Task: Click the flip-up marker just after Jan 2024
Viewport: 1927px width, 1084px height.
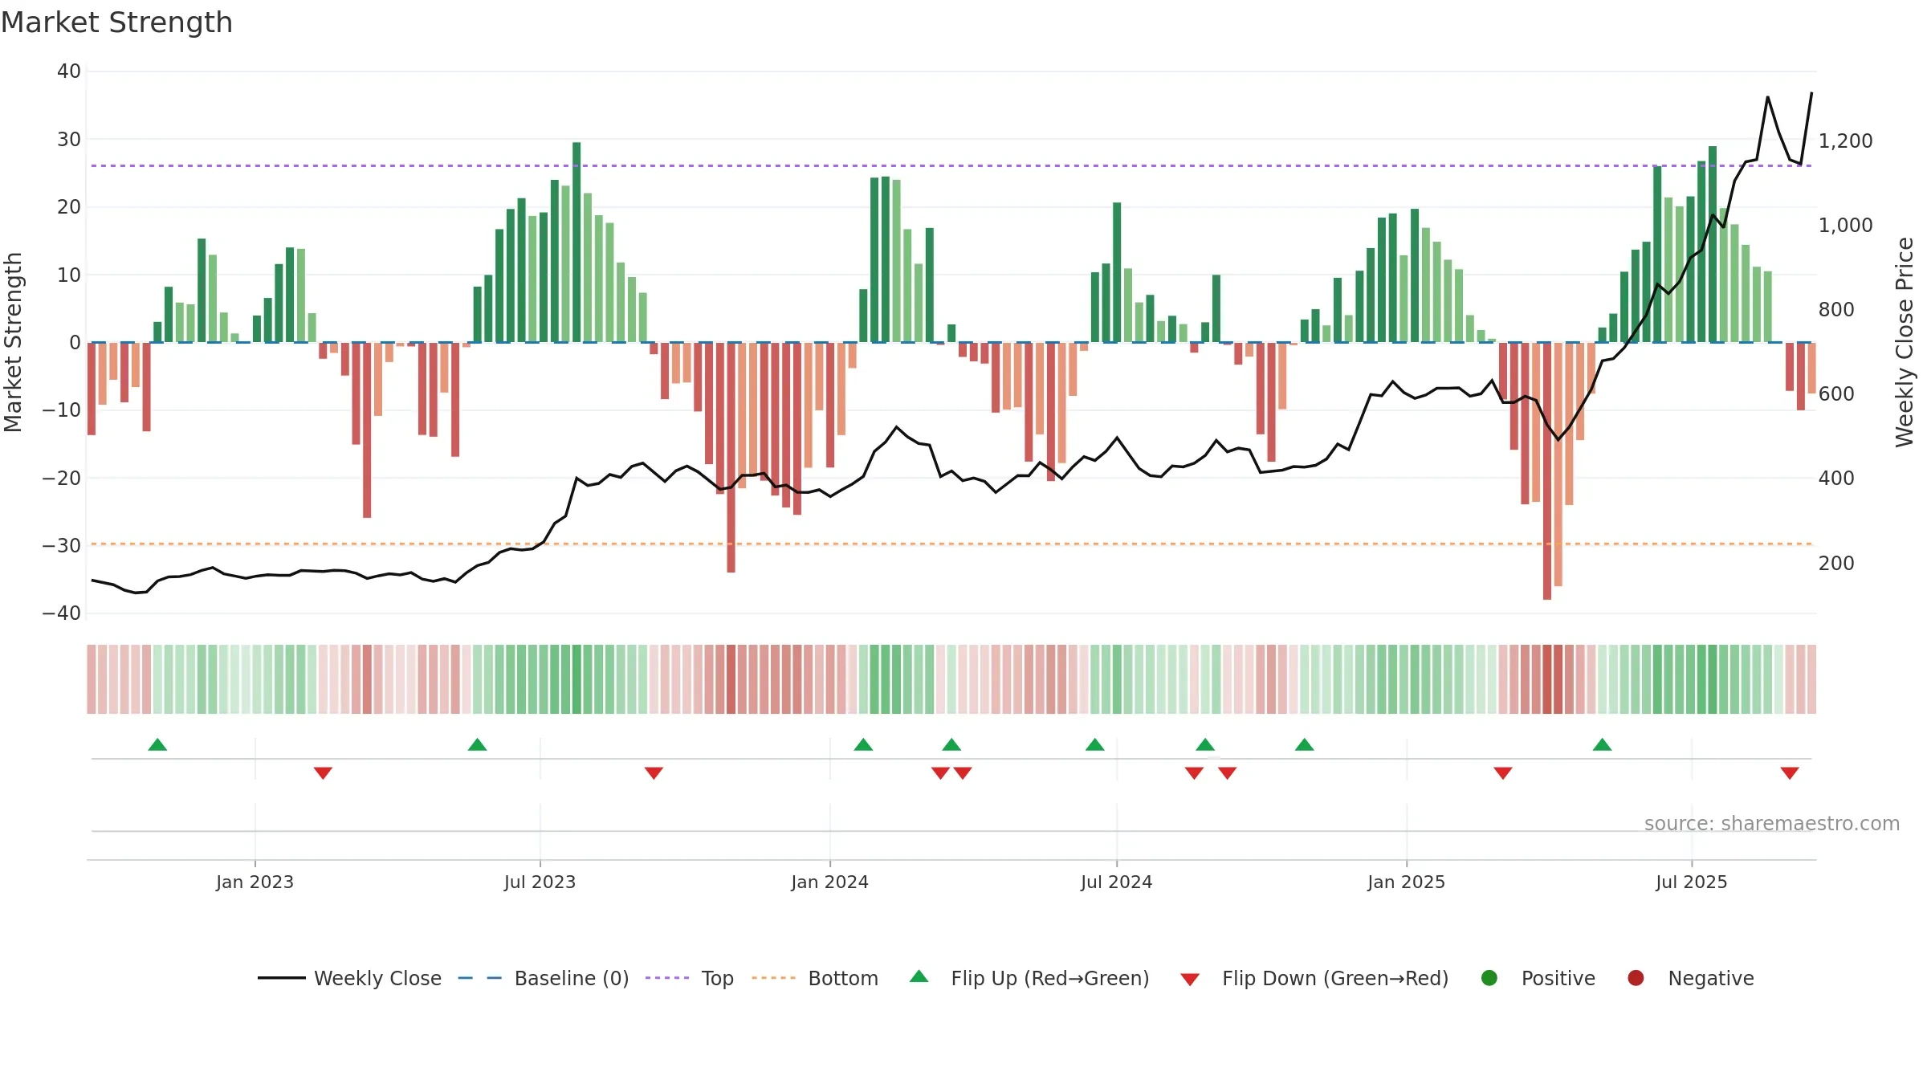Action: pyautogui.click(x=863, y=745)
